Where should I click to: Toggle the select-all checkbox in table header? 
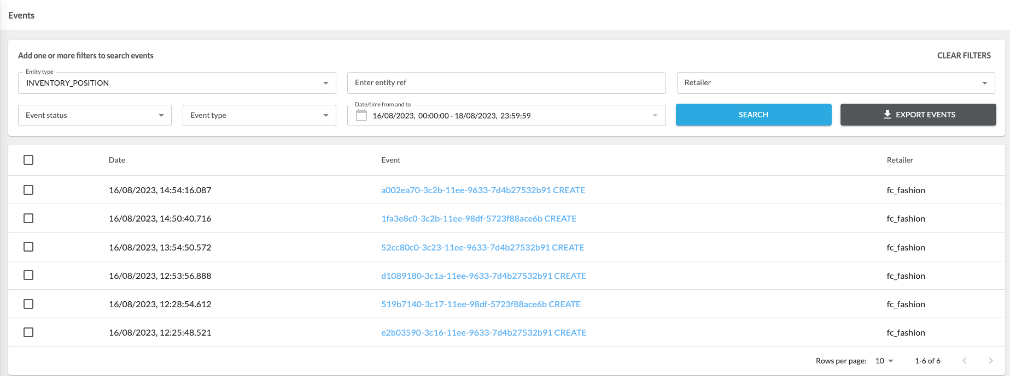[x=28, y=160]
